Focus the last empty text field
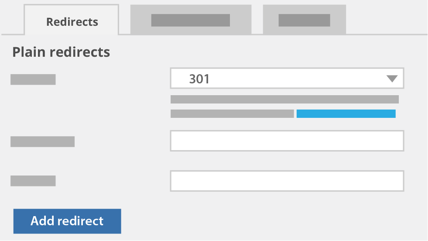The height and width of the screenshot is (241, 428). click(x=287, y=181)
